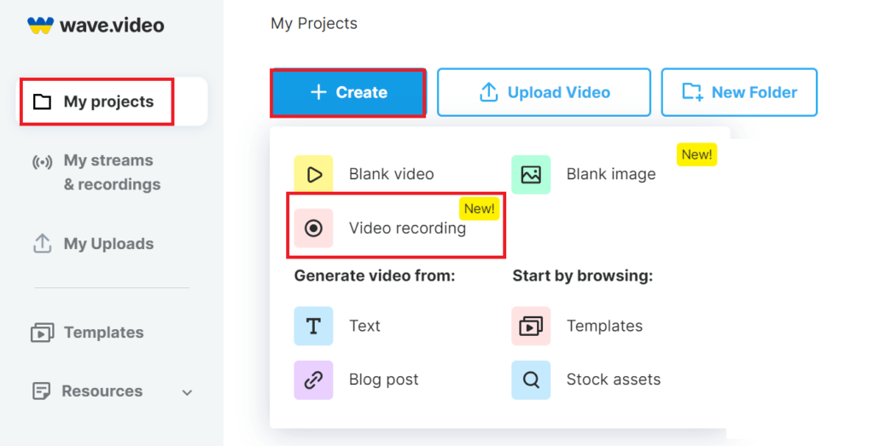Click New Folder button
Image resolution: width=874 pixels, height=446 pixels.
739,92
